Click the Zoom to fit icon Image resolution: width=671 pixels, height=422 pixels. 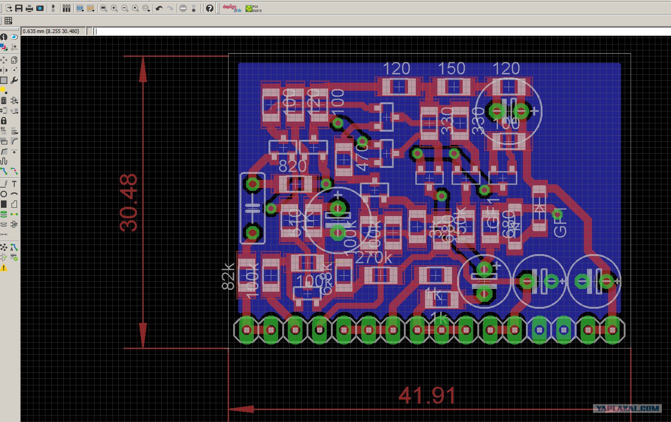[104, 8]
